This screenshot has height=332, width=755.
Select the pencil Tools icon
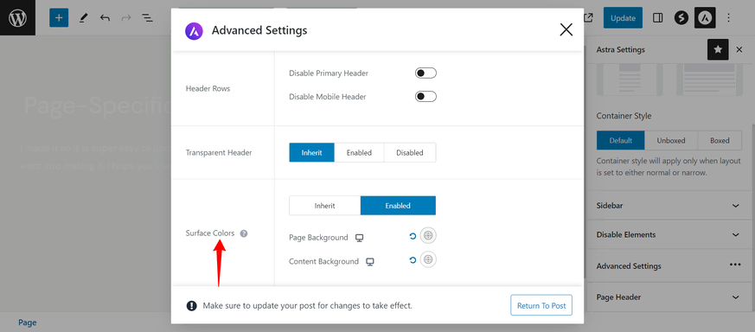[x=83, y=18]
